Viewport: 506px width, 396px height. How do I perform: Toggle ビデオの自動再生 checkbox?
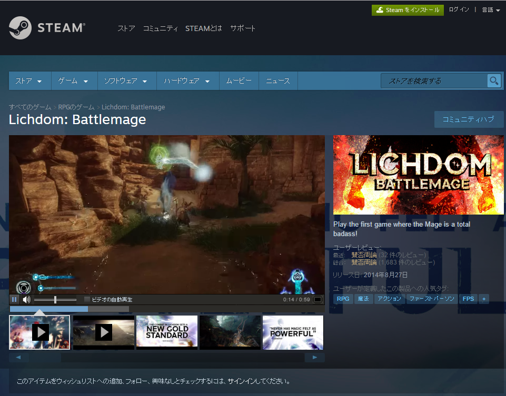87,299
